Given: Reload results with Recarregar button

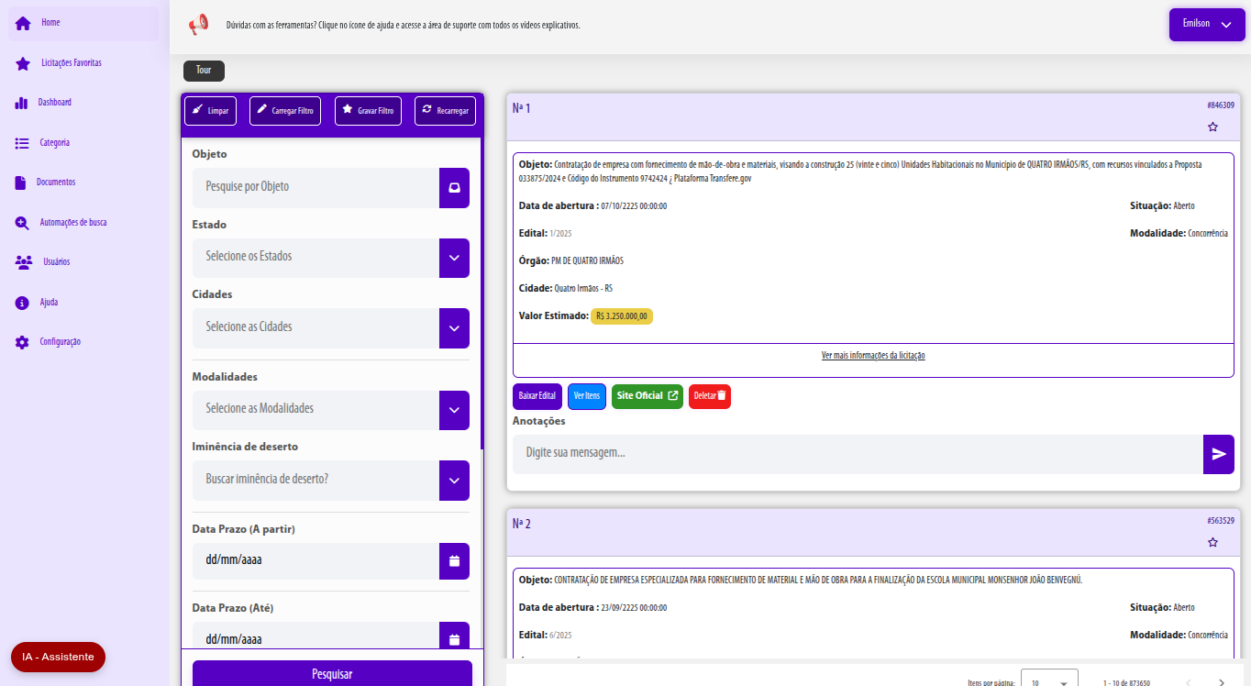Looking at the screenshot, I should (445, 111).
